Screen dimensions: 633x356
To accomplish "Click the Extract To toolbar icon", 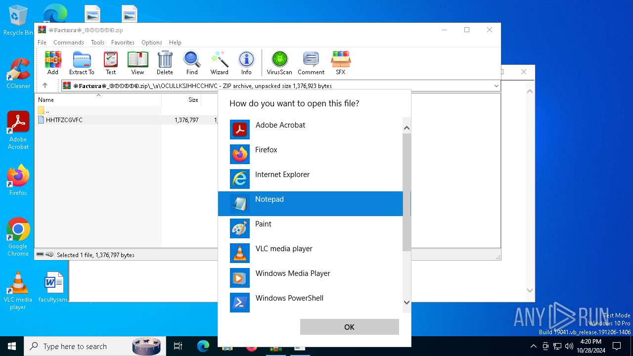I will (x=82, y=63).
